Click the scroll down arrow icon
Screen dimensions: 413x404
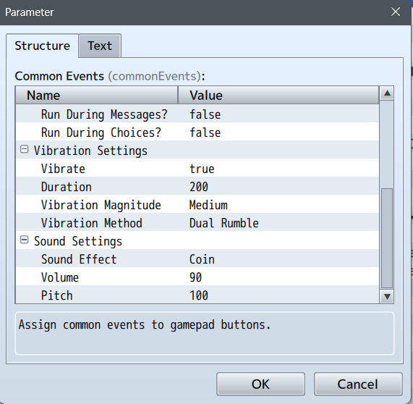pos(387,296)
